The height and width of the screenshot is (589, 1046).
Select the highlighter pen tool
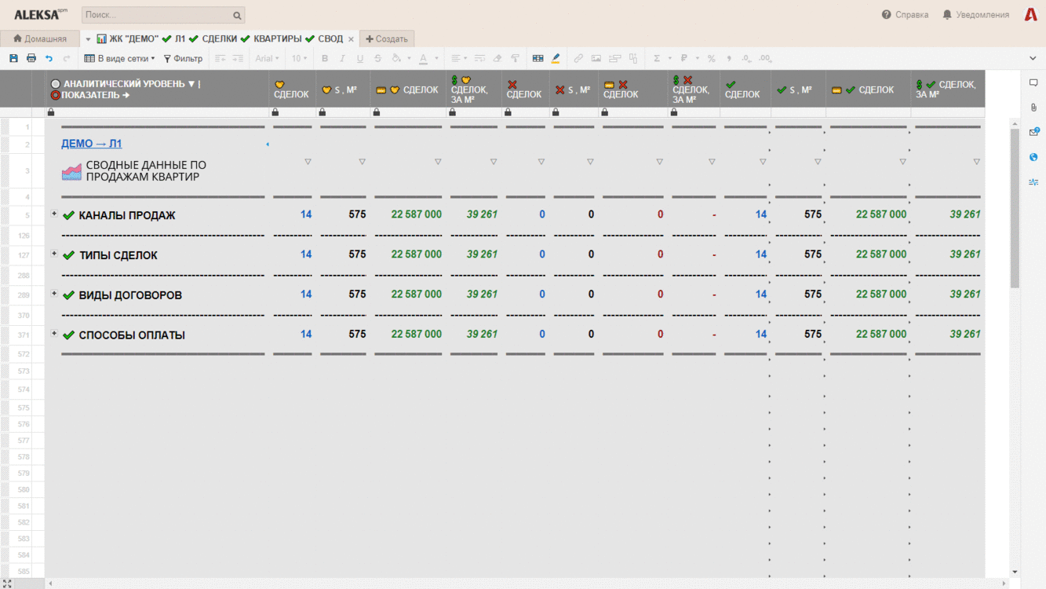coord(556,58)
